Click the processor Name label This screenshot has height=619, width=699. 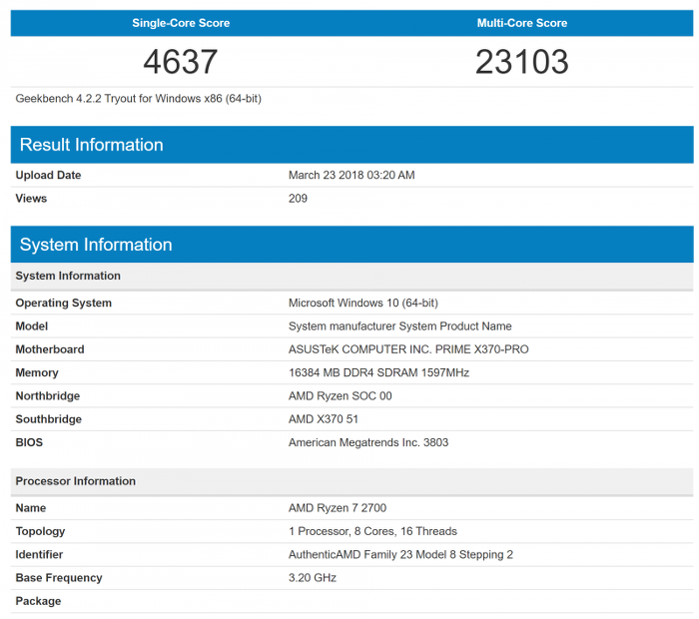tap(31, 508)
